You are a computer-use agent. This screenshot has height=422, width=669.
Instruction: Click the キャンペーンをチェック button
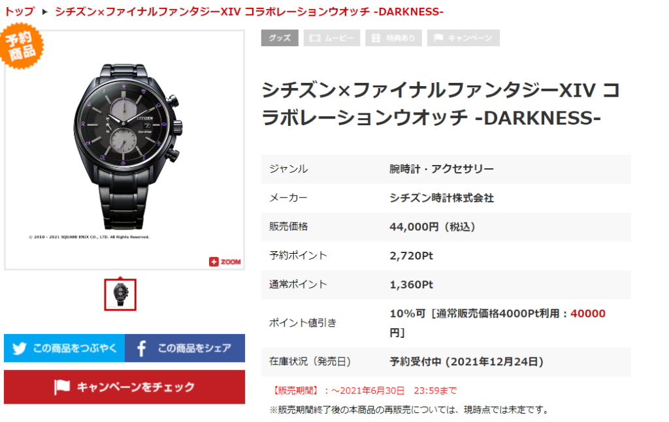[124, 387]
